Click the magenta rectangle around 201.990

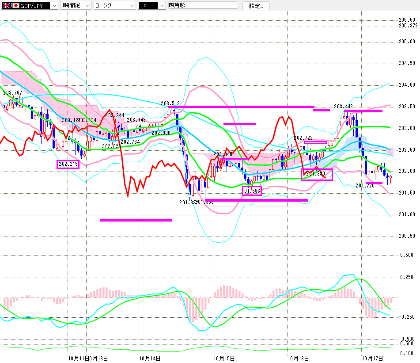pos(316,174)
